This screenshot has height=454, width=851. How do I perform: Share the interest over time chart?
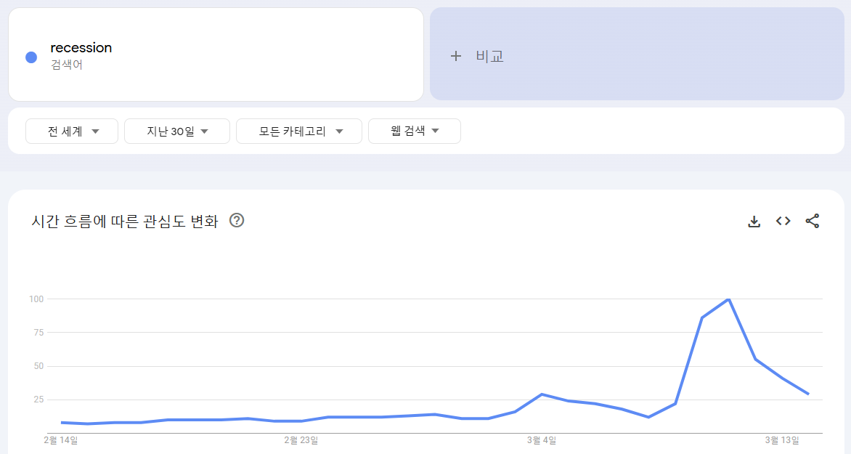click(x=813, y=221)
